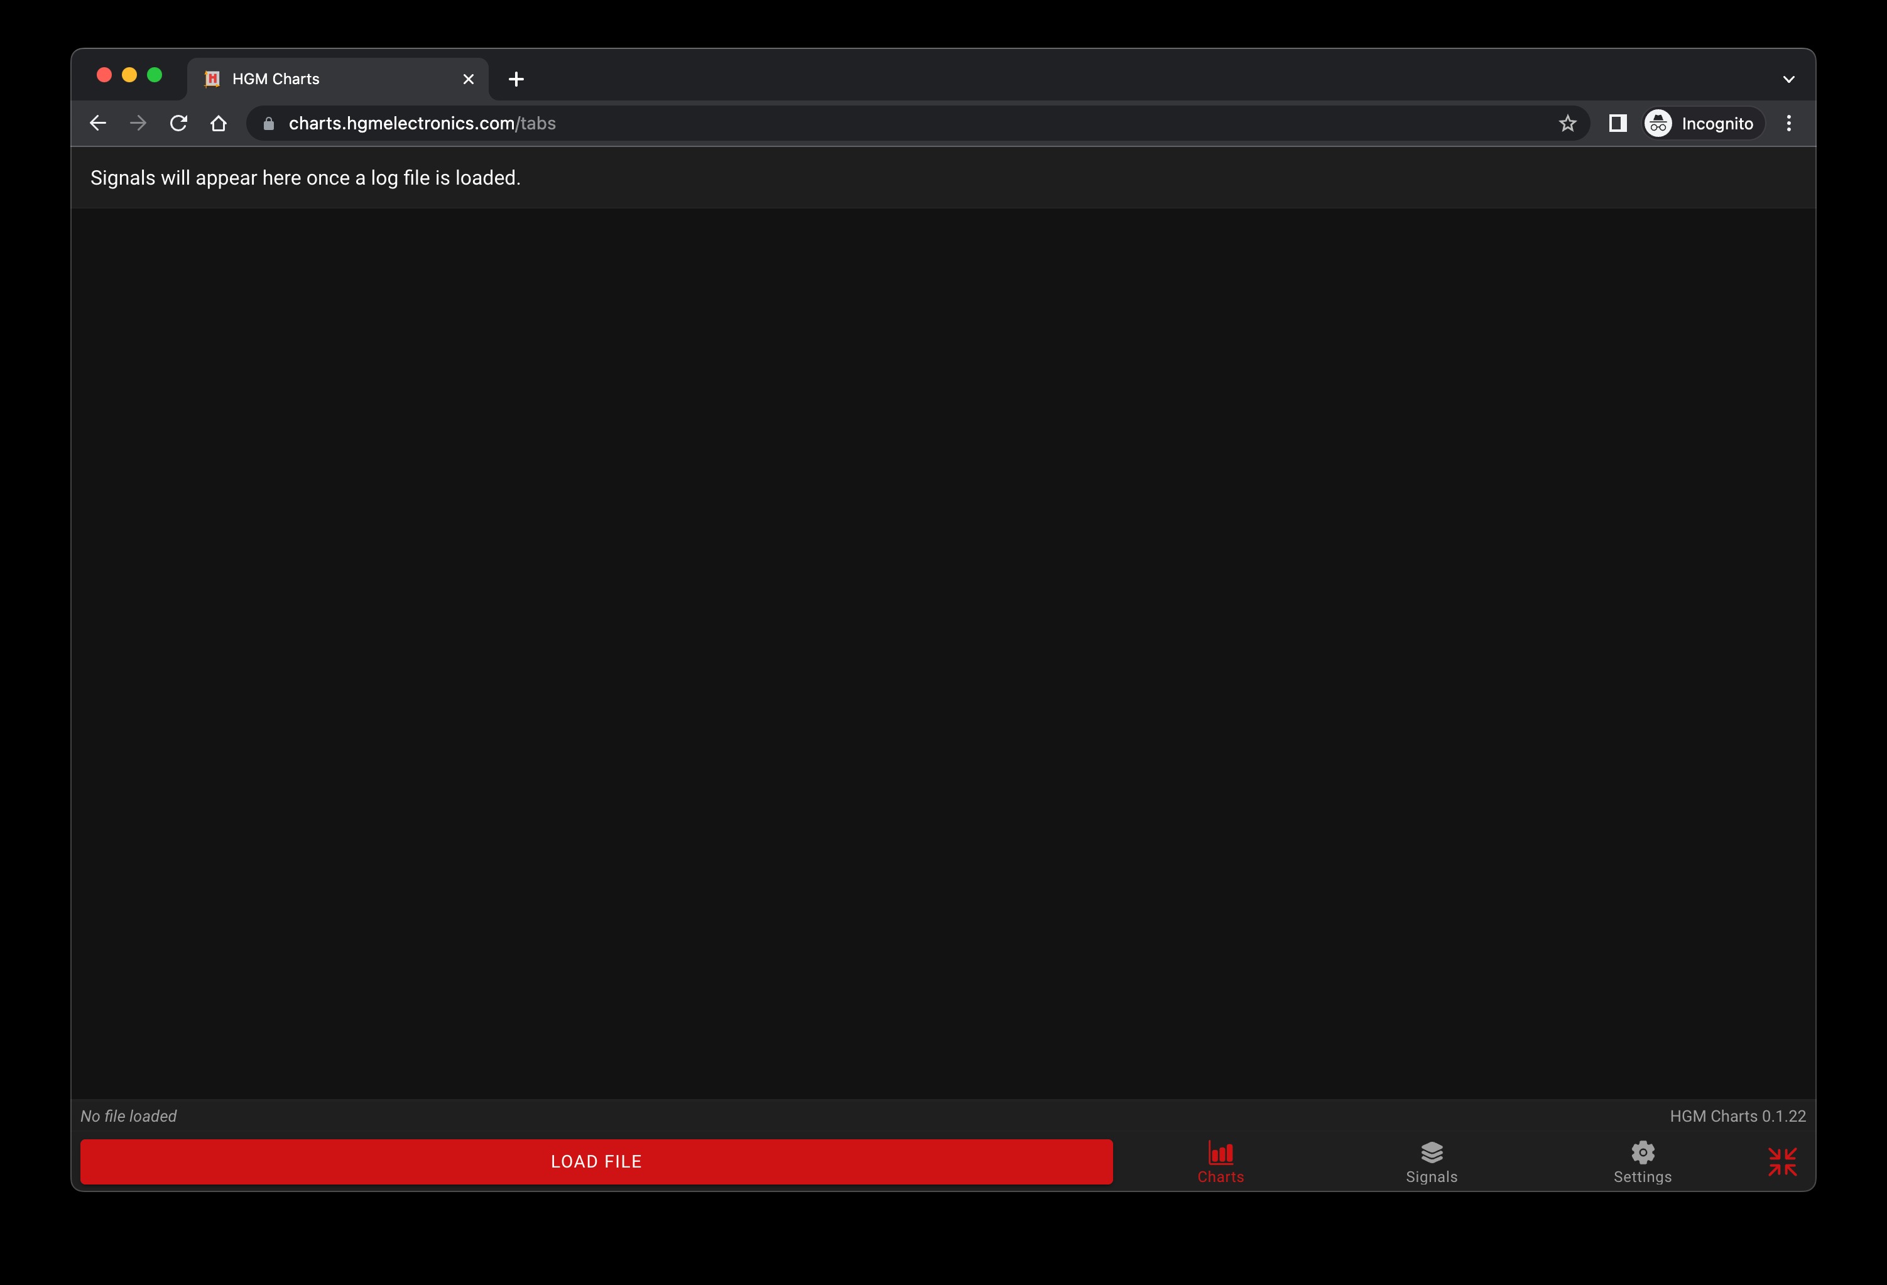Image resolution: width=1887 pixels, height=1285 pixels.
Task: Click the green maximize window button
Action: pos(155,75)
